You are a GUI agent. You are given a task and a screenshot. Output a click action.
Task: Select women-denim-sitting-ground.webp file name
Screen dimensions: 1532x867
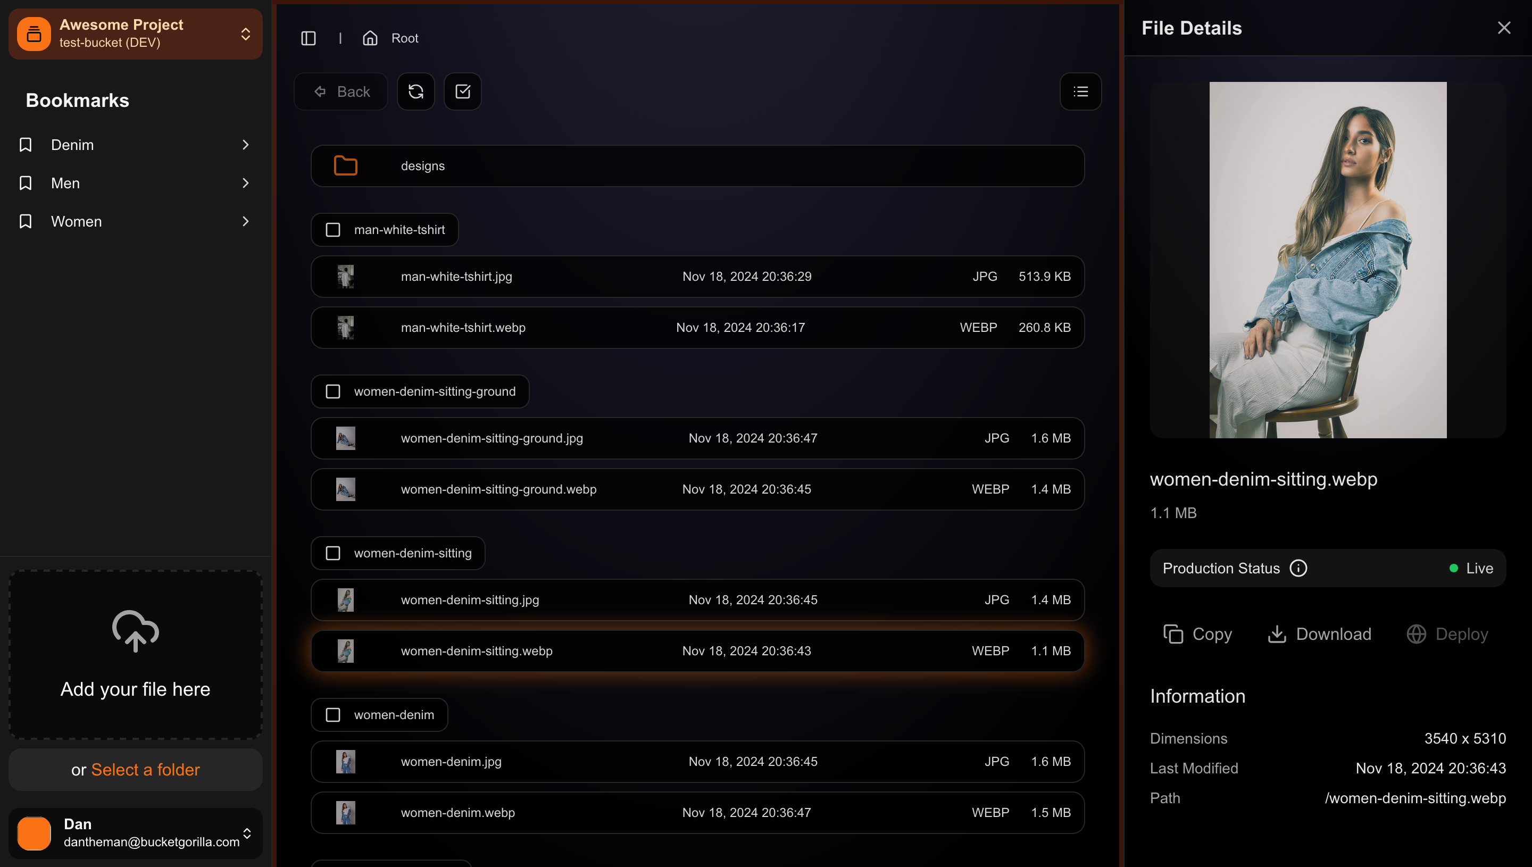tap(498, 489)
